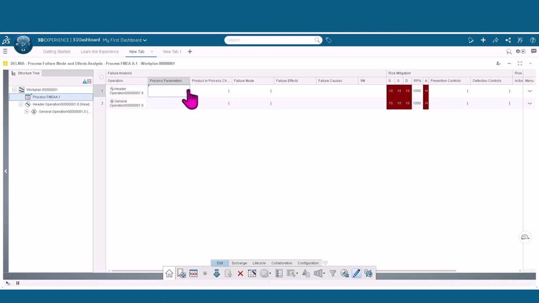Select the Collaboration action bar tab
Image resolution: width=539 pixels, height=303 pixels.
pyautogui.click(x=281, y=263)
